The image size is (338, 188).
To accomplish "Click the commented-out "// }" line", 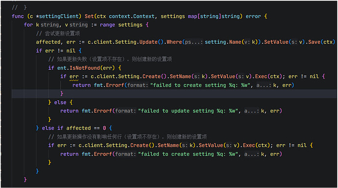I will (19, 7).
